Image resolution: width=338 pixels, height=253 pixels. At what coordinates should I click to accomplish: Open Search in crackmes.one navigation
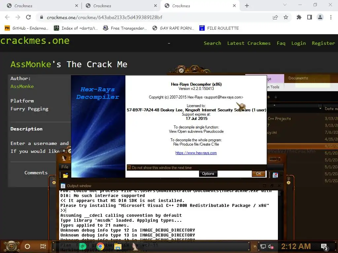point(212,43)
